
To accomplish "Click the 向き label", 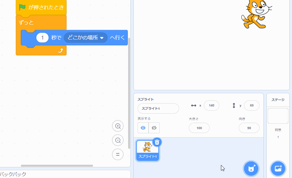I will (242, 119).
